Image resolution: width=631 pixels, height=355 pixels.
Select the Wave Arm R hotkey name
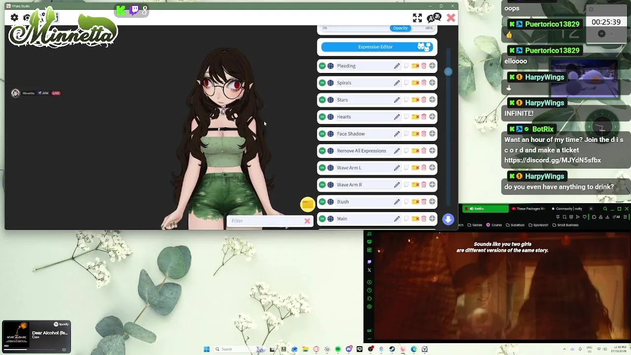click(349, 185)
